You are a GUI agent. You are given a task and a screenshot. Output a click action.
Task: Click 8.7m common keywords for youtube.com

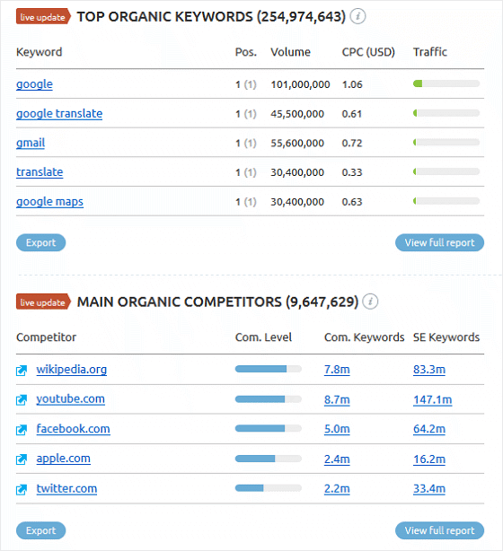337,400
